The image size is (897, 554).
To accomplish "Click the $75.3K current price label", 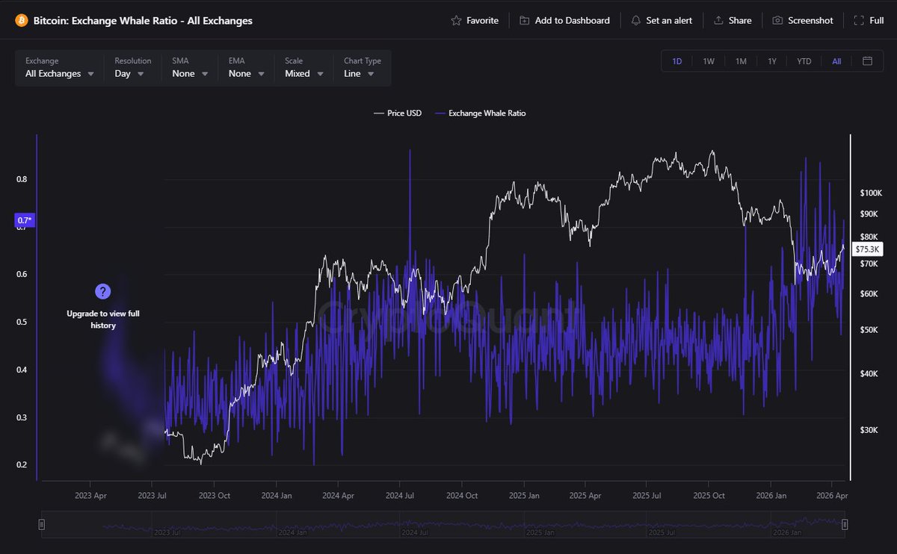I will pos(868,249).
